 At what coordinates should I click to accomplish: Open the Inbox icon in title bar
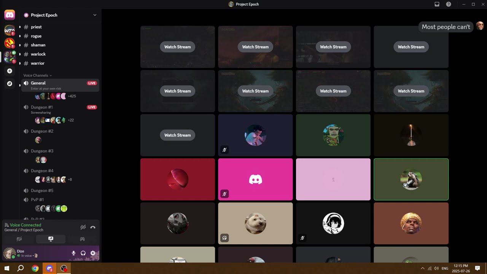click(437, 4)
